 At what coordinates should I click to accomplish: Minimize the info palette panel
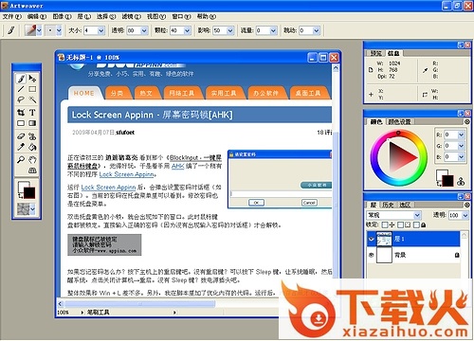(461, 45)
